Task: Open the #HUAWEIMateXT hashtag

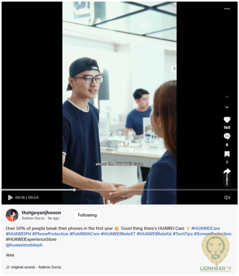Action: [x=118, y=234]
